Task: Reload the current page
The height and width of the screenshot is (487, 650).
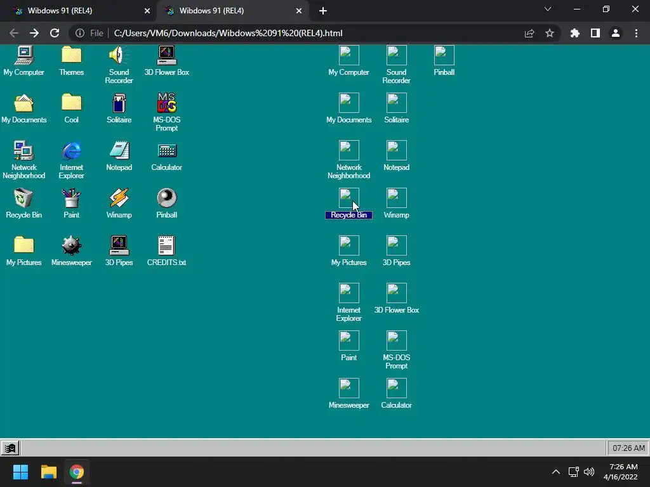Action: (55, 33)
